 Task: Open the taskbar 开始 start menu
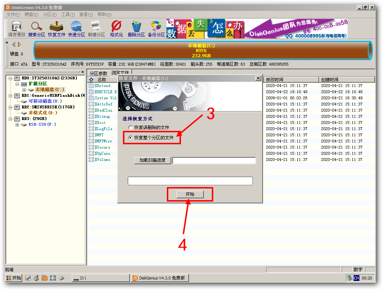pyautogui.click(x=13, y=278)
